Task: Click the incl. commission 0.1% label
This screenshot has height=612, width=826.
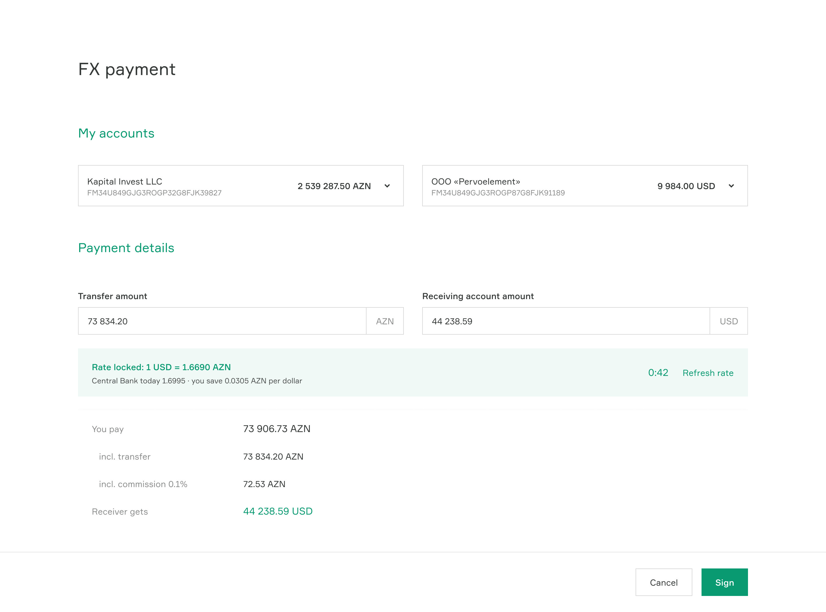Action: 143,484
